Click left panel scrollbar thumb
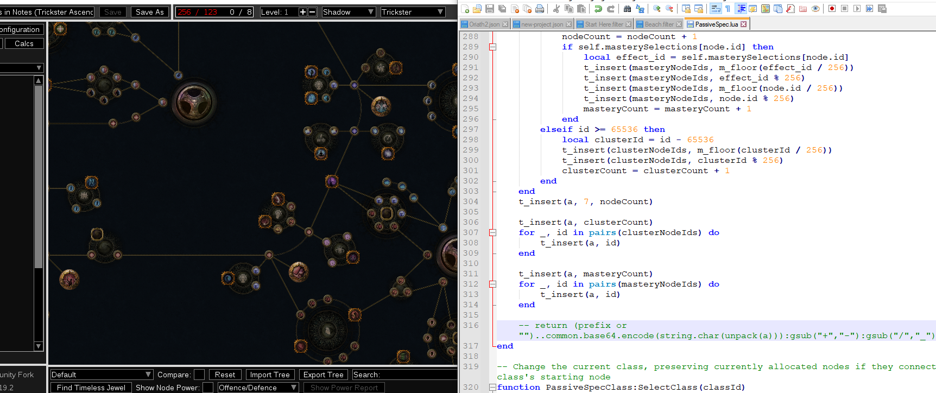This screenshot has height=393, width=936. 39,176
